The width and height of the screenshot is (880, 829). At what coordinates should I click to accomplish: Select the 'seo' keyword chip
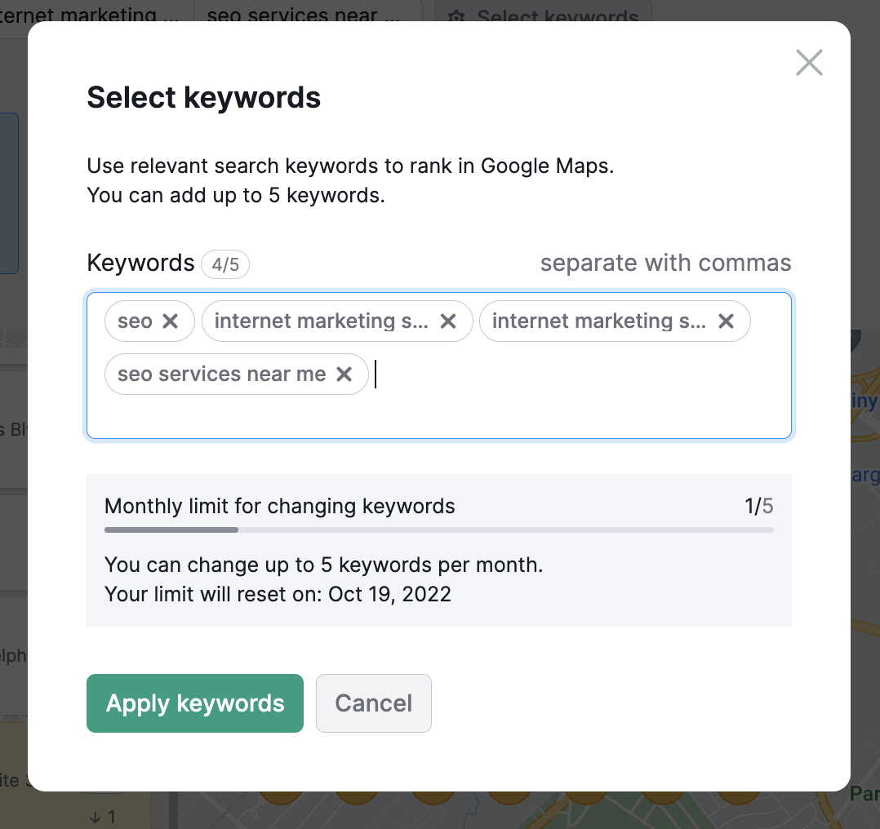(x=135, y=321)
